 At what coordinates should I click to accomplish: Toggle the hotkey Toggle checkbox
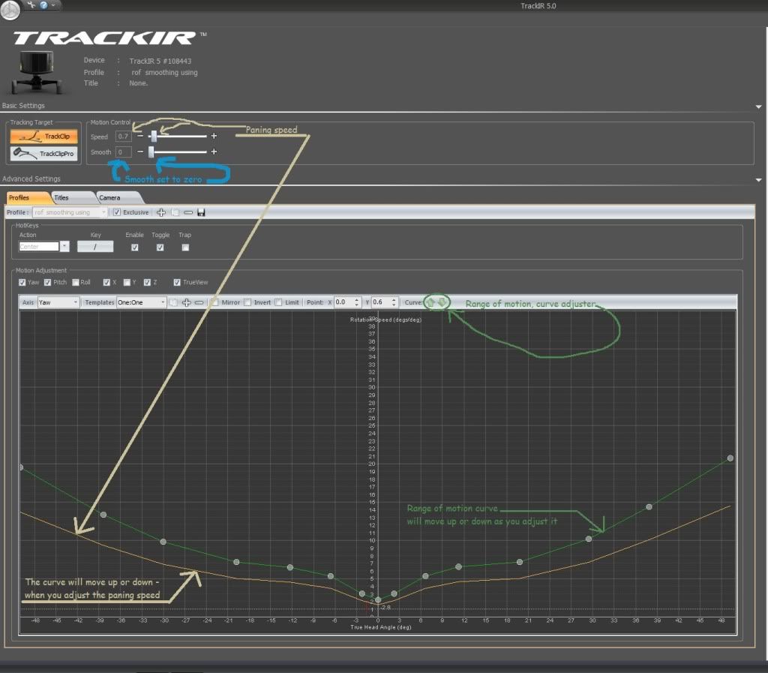(160, 248)
